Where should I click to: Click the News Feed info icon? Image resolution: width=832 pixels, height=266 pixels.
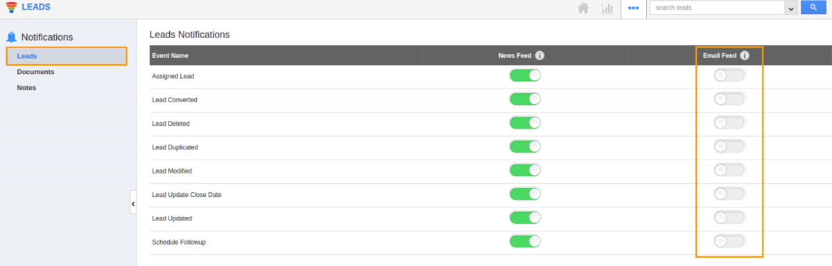tap(539, 55)
